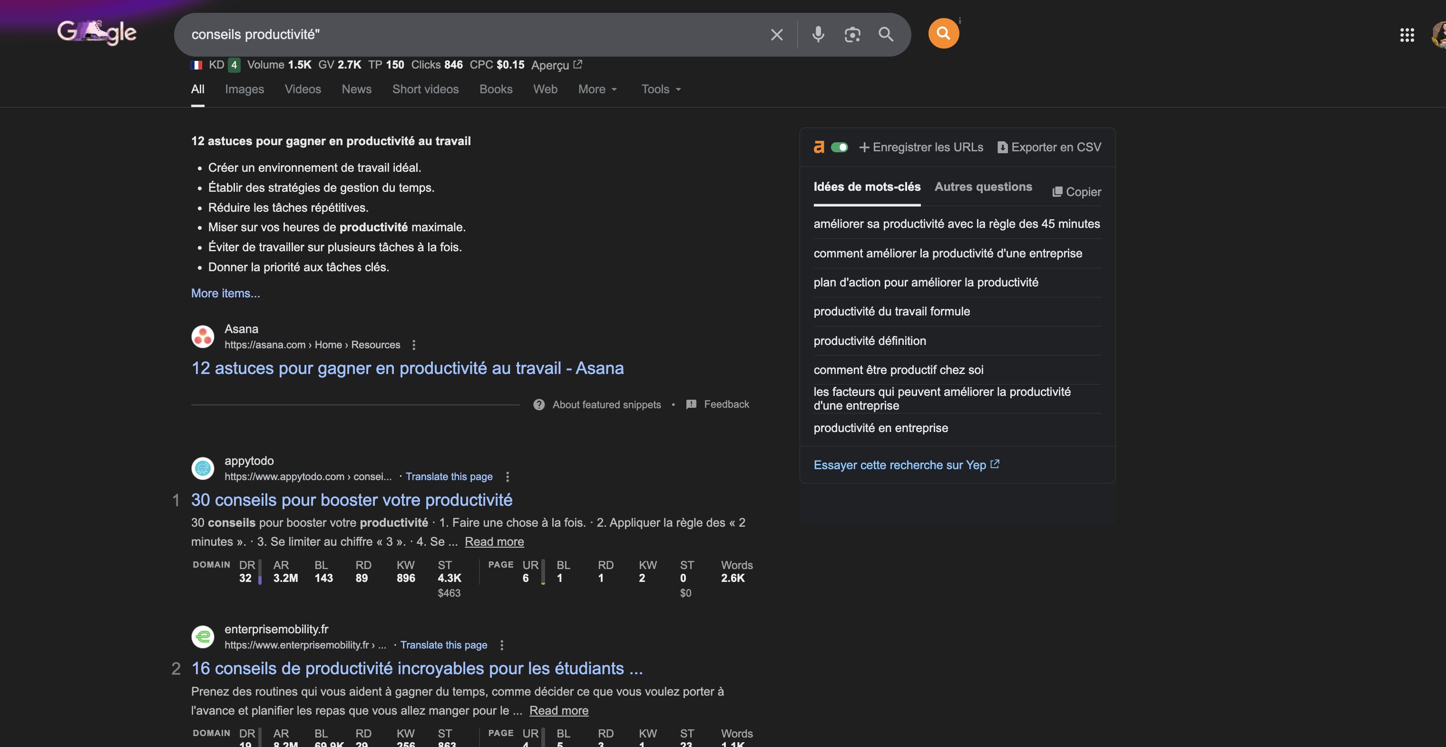The height and width of the screenshot is (747, 1446).
Task: Toggle off the keyword extension switch
Action: pos(840,147)
